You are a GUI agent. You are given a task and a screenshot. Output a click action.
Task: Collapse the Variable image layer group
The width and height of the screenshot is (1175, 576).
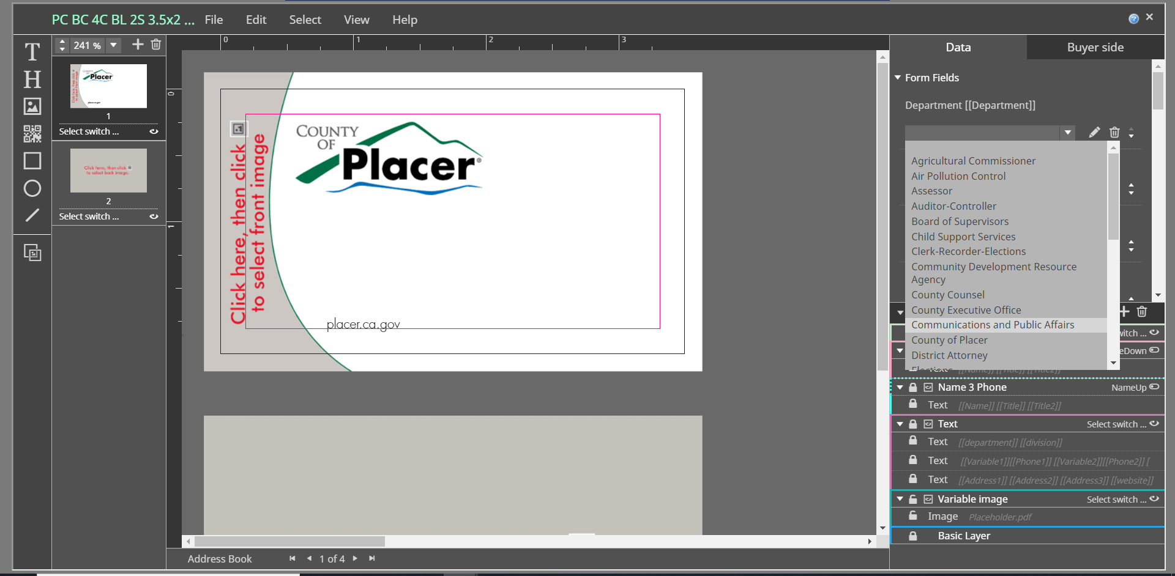[x=900, y=499]
